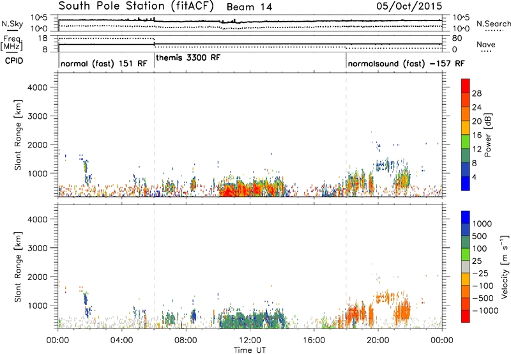Click the 'N.Sky' legend label
Image resolution: width=511 pixels, height=354 pixels.
(x=12, y=24)
